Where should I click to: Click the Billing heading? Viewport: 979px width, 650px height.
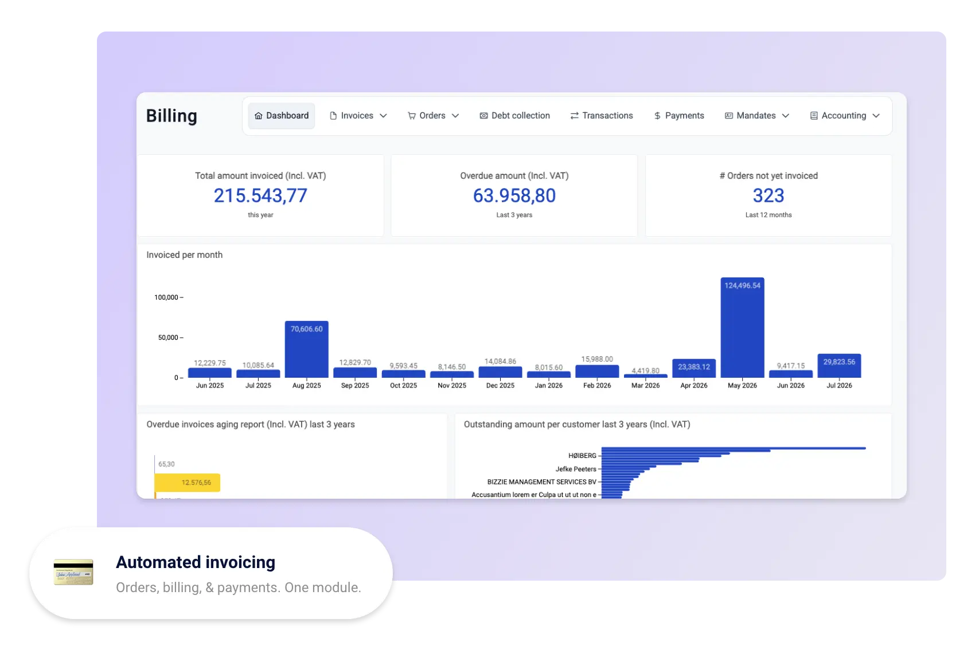pyautogui.click(x=171, y=116)
